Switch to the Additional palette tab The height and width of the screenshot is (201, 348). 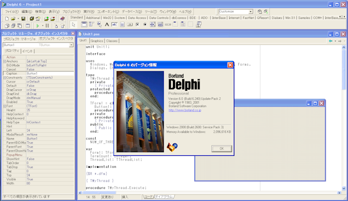tap(93, 18)
